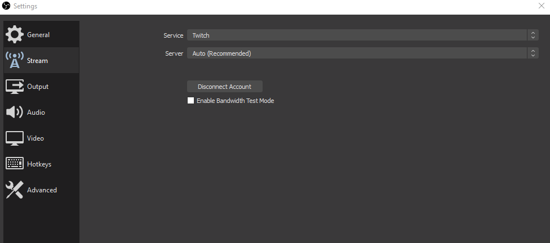Image resolution: width=550 pixels, height=243 pixels.
Task: Click the Hotkeys keyboard icon
Action: (x=15, y=164)
